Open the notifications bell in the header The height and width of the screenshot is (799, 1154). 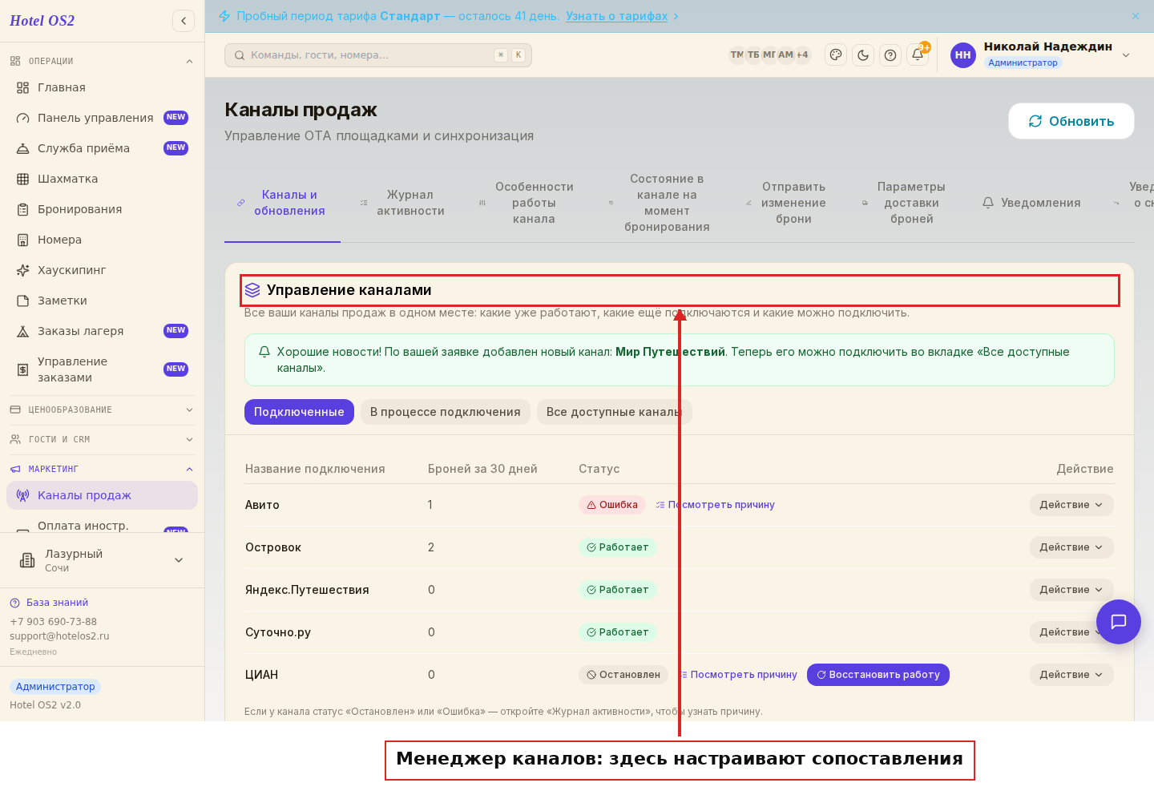pyautogui.click(x=918, y=54)
